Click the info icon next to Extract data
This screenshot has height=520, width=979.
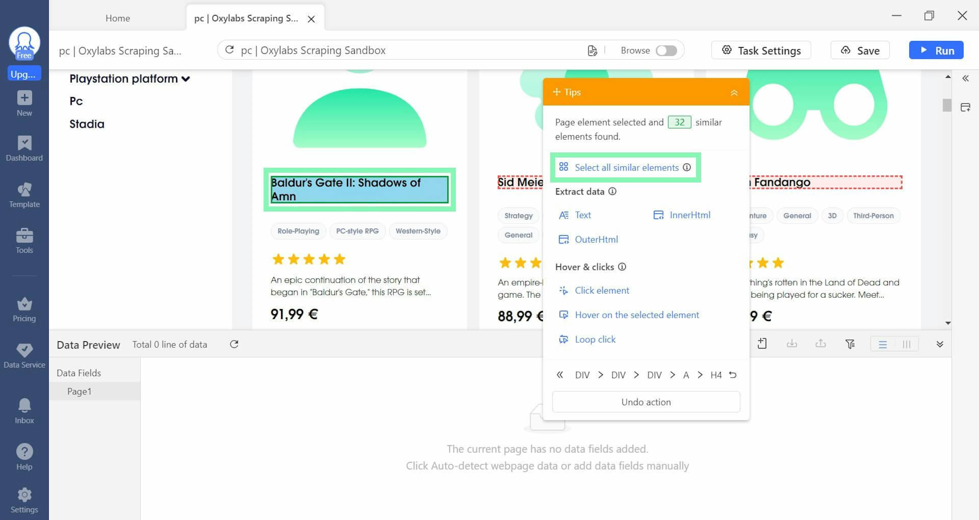pos(612,191)
